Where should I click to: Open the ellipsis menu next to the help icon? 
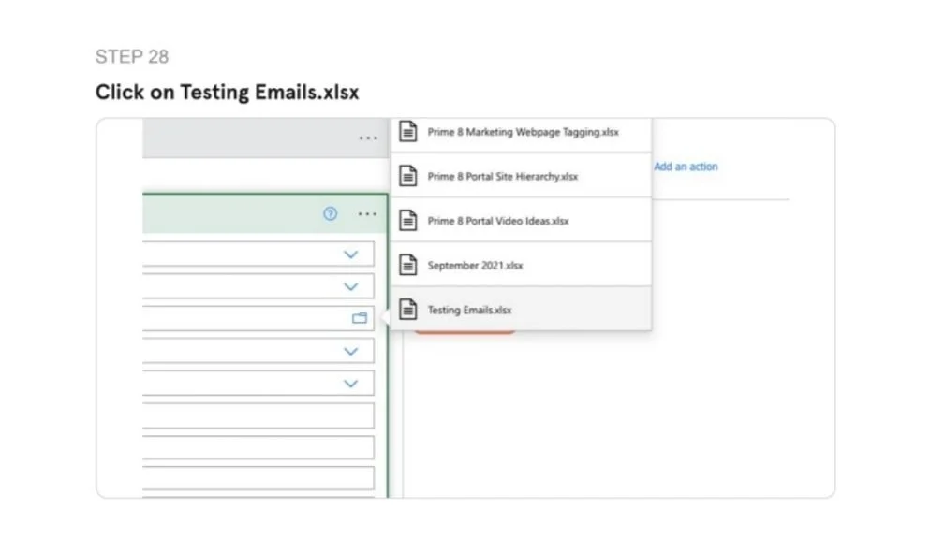[x=367, y=213]
